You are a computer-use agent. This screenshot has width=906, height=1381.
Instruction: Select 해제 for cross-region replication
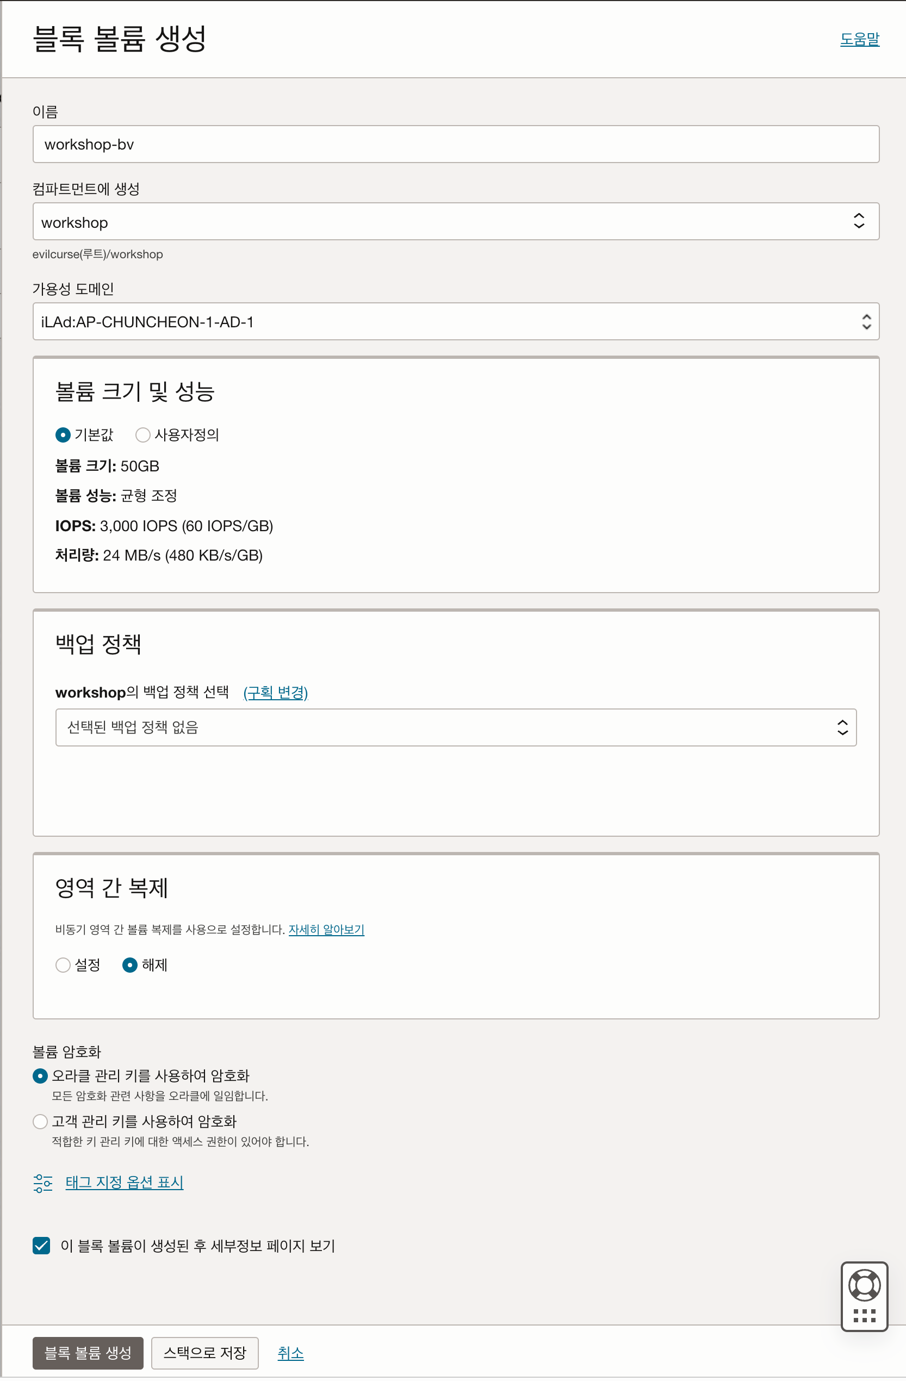coord(130,965)
